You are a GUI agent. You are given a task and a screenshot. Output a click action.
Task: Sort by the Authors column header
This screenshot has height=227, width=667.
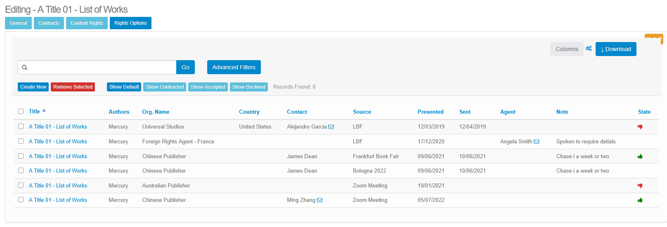pos(119,112)
